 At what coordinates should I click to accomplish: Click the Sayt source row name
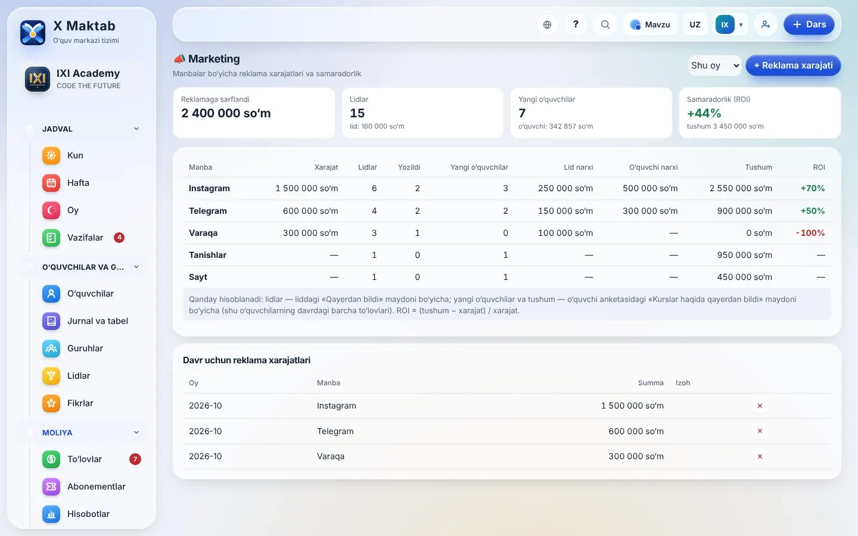tap(198, 277)
